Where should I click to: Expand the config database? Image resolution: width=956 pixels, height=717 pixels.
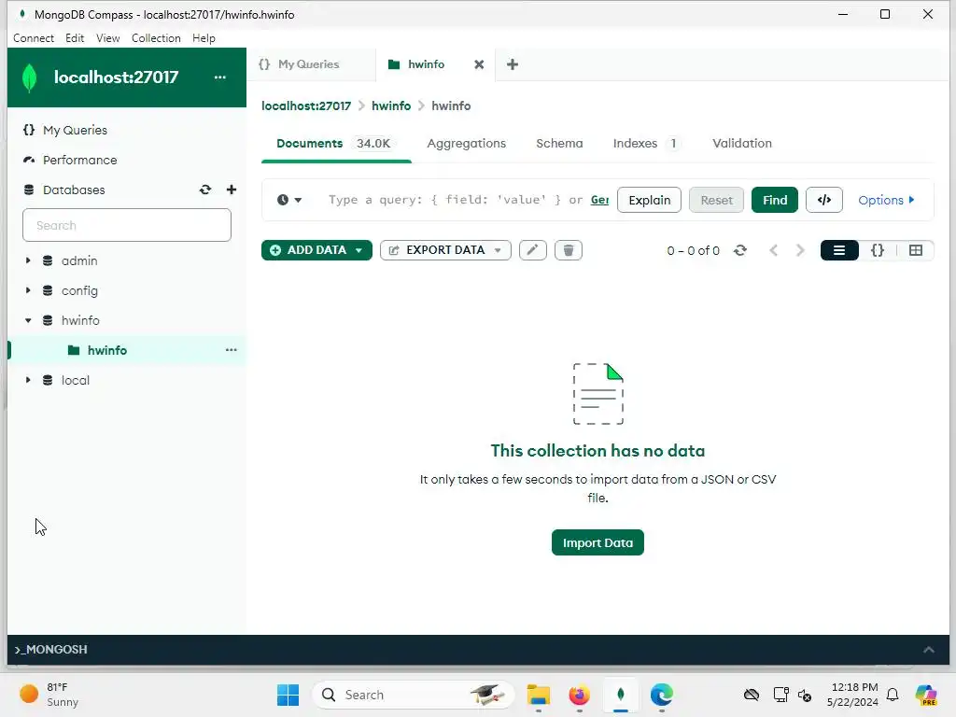(x=28, y=290)
